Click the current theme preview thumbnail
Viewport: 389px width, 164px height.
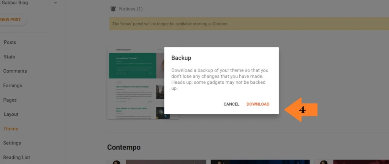[x=135, y=83]
